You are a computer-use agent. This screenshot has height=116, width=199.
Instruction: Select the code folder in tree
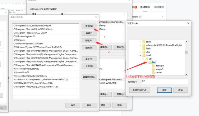tap(148, 42)
